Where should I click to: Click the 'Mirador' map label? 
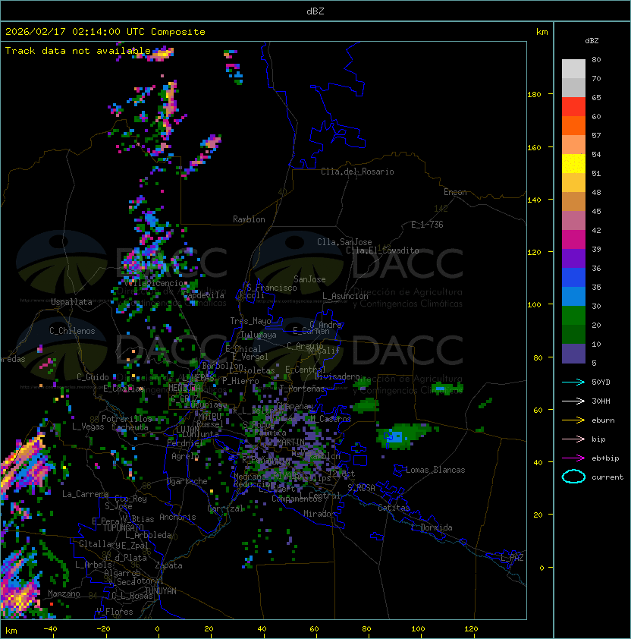[319, 514]
